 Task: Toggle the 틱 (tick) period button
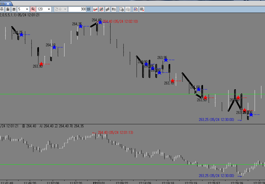[33, 9]
